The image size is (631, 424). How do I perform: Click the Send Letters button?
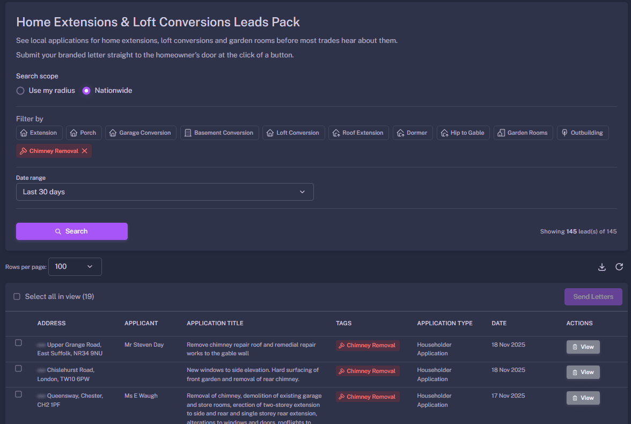click(x=593, y=297)
